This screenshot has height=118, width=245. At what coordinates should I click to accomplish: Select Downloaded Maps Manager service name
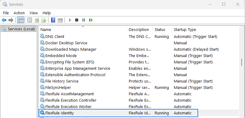click(x=71, y=49)
